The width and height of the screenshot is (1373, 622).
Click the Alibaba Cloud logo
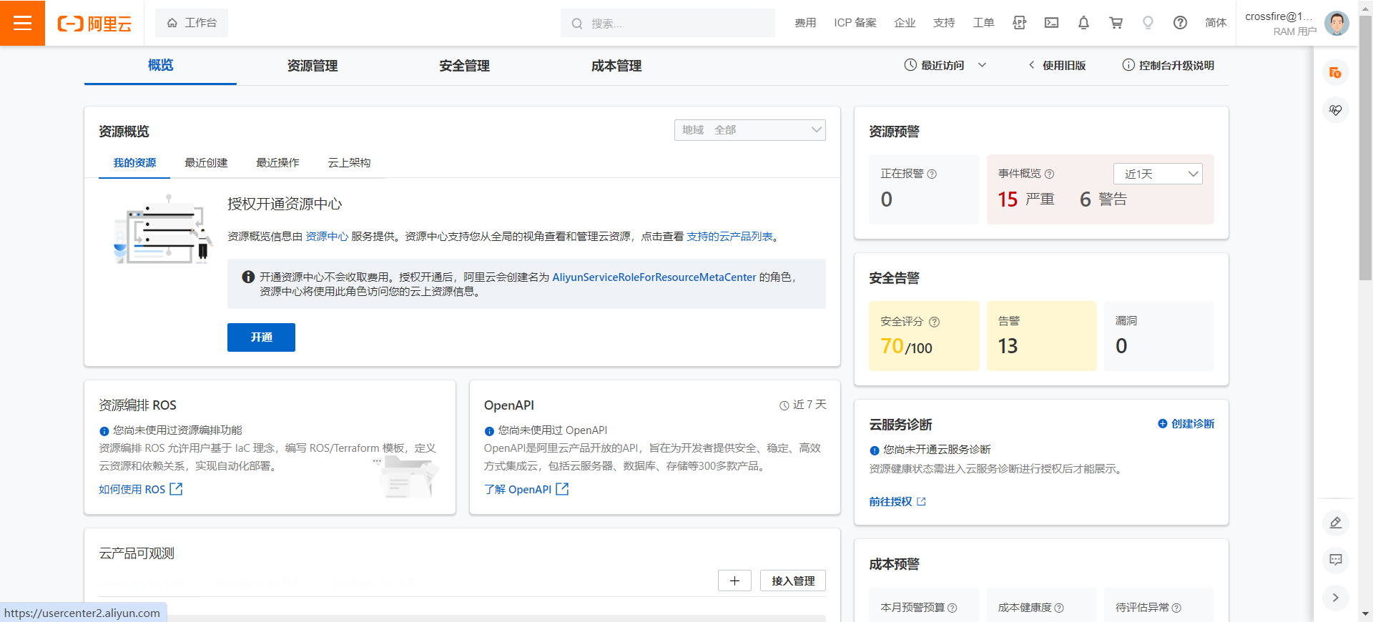[94, 24]
